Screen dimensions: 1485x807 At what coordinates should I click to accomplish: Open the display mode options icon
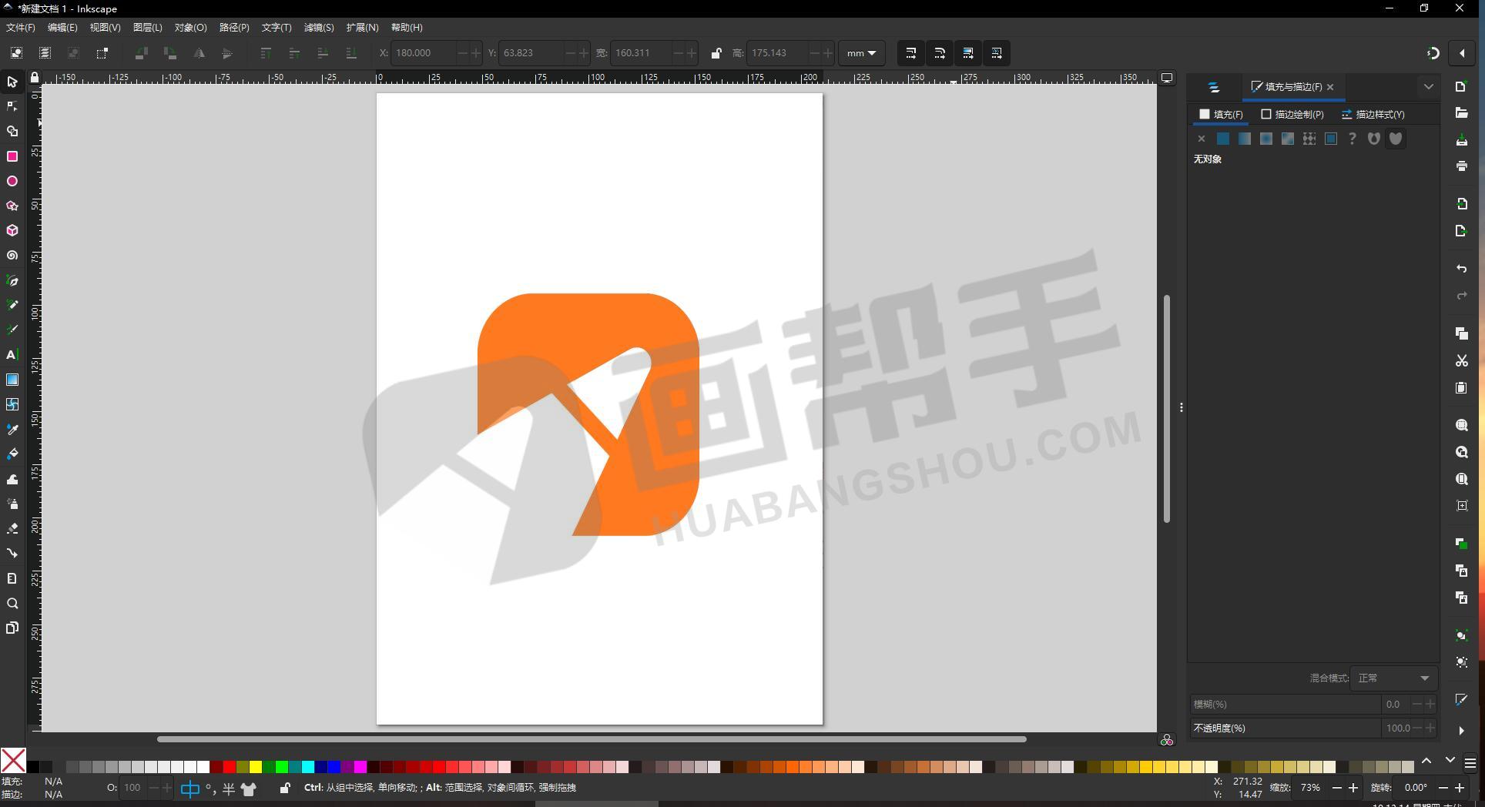point(1167,78)
